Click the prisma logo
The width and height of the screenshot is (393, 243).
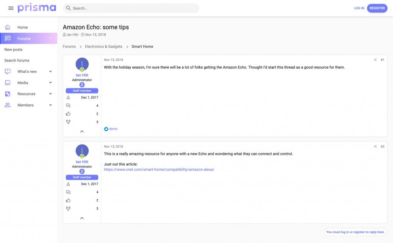[x=37, y=8]
